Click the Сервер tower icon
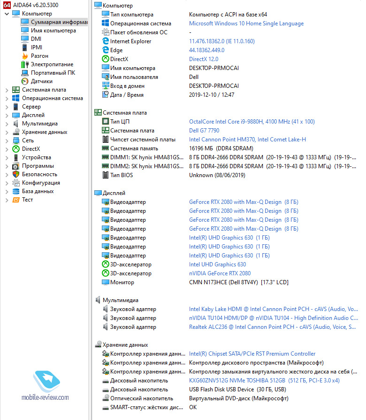366x420 pixels. (16, 107)
